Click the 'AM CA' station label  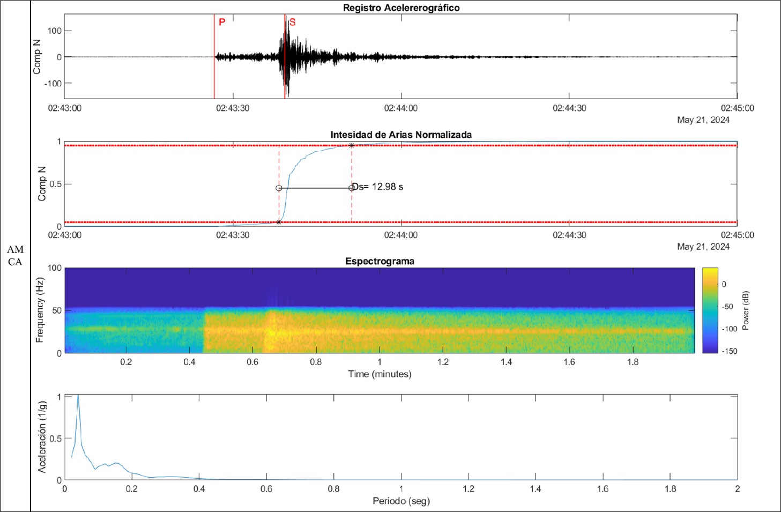[15, 255]
